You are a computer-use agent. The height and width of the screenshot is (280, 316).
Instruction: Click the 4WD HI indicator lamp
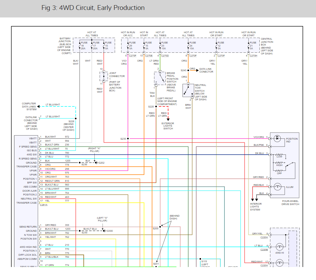(279, 247)
